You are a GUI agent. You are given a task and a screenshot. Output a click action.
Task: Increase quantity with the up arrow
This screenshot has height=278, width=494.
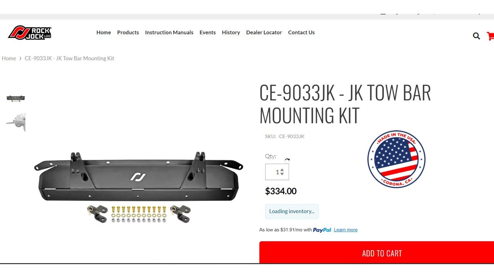[x=282, y=170]
